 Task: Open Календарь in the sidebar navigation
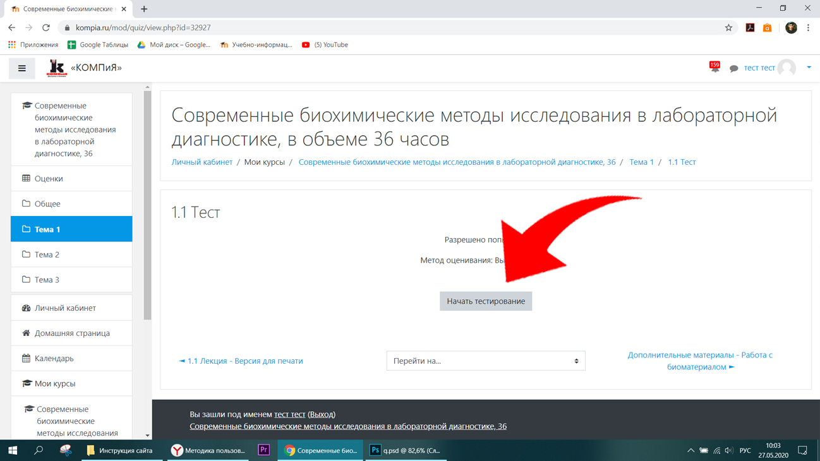pyautogui.click(x=71, y=358)
